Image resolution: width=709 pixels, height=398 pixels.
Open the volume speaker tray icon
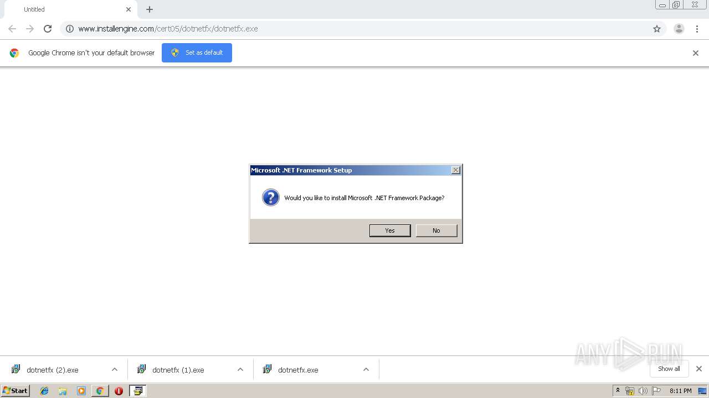pos(643,391)
